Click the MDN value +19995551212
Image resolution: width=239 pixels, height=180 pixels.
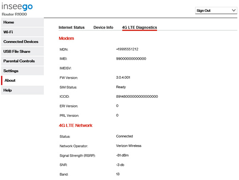click(x=127, y=49)
